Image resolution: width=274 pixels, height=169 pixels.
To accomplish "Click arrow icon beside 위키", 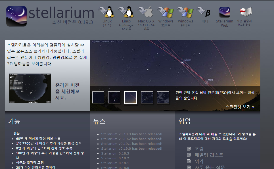I will [189, 161].
